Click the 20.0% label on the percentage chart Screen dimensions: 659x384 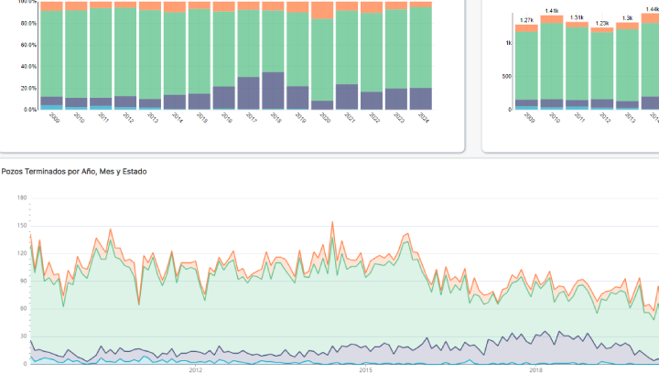pyautogui.click(x=28, y=88)
